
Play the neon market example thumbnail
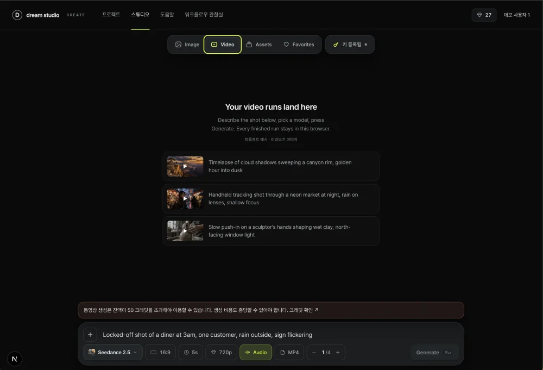(x=185, y=198)
